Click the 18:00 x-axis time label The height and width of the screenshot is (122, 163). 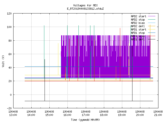click(104, 115)
